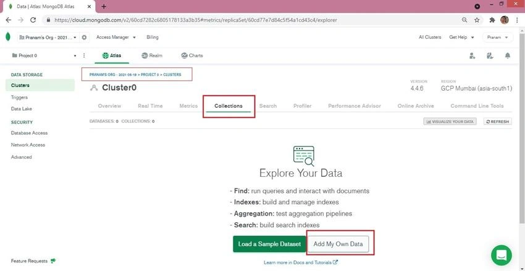Open Database Access in the sidebar
The width and height of the screenshot is (525, 271).
(x=29, y=133)
